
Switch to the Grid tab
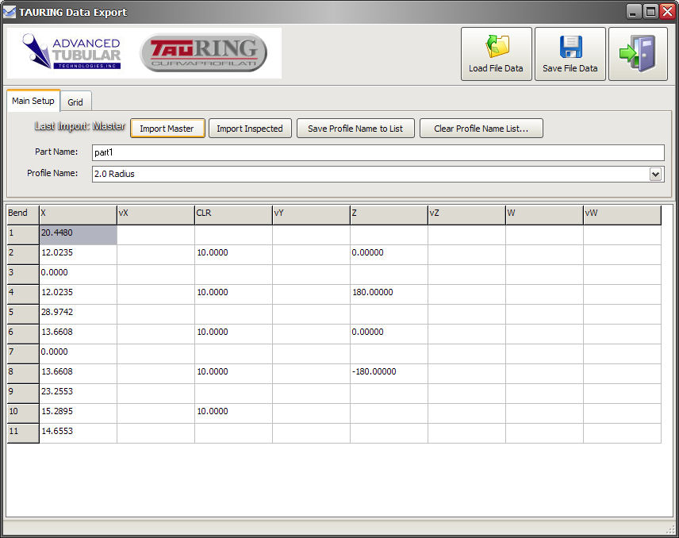[x=75, y=102]
